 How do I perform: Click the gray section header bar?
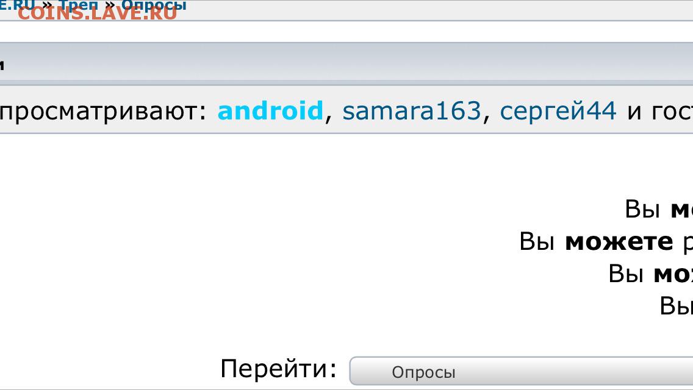click(x=346, y=63)
